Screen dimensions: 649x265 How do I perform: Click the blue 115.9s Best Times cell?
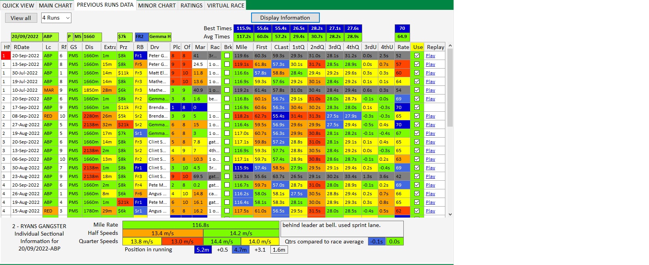point(243,28)
